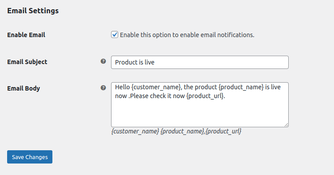Click the 'Email Settings' heading text
The width and height of the screenshot is (334, 175).
pos(33,11)
